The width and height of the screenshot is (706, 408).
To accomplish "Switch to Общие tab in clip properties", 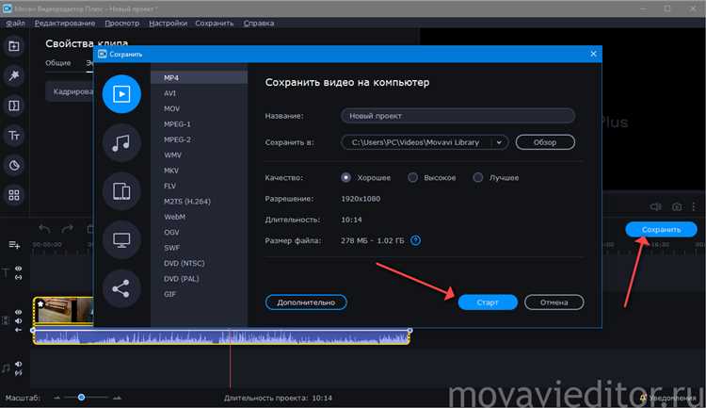I will 58,63.
